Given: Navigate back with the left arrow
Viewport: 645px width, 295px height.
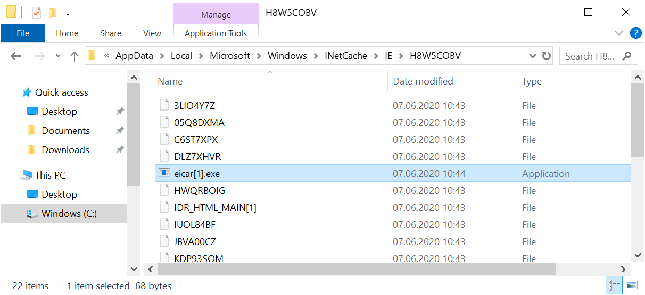Looking at the screenshot, I should (x=16, y=56).
